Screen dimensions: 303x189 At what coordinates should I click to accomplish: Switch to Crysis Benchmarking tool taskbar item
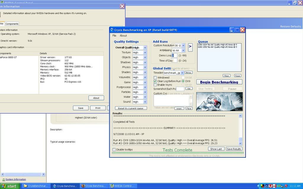(65, 186)
